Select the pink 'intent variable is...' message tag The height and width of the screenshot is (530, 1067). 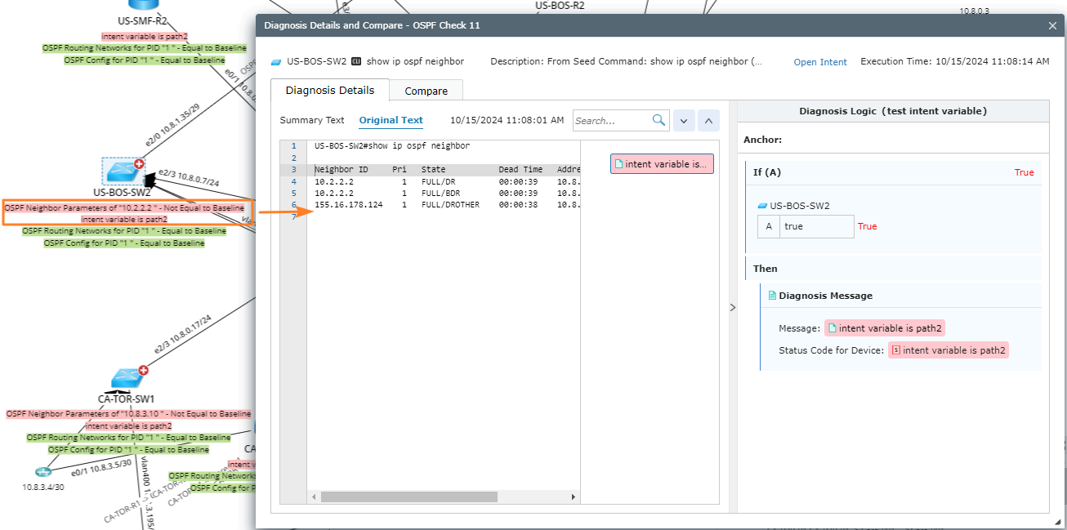click(662, 163)
